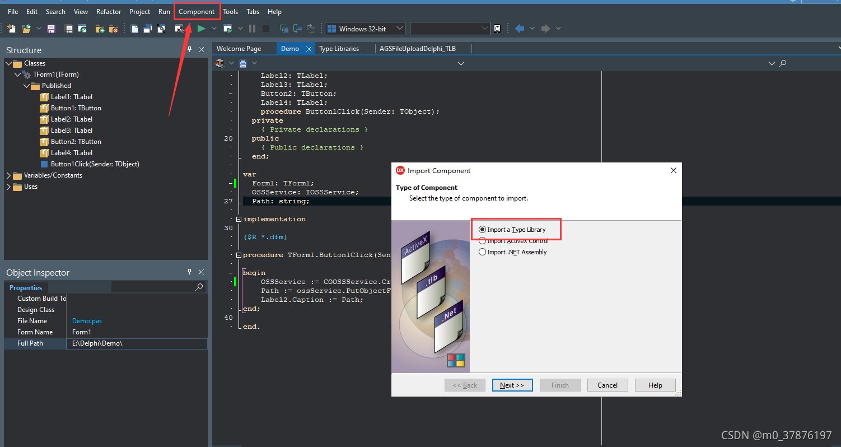
Task: Click the Object Inspector search magnifier
Action: 199,287
